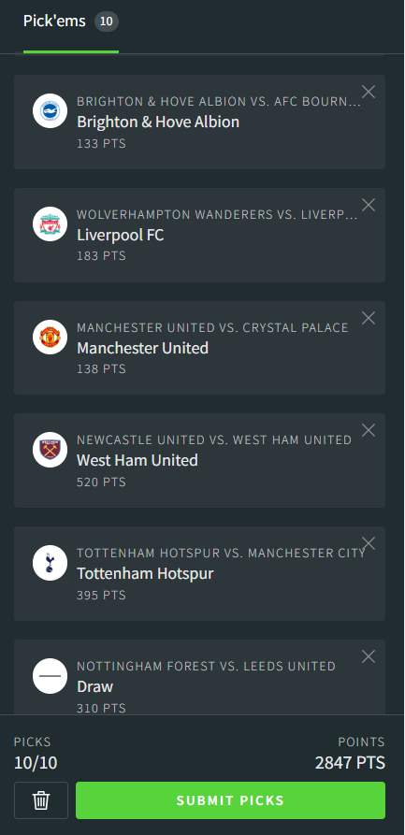
Task: Click the 2847 PTS points total
Action: (x=350, y=763)
